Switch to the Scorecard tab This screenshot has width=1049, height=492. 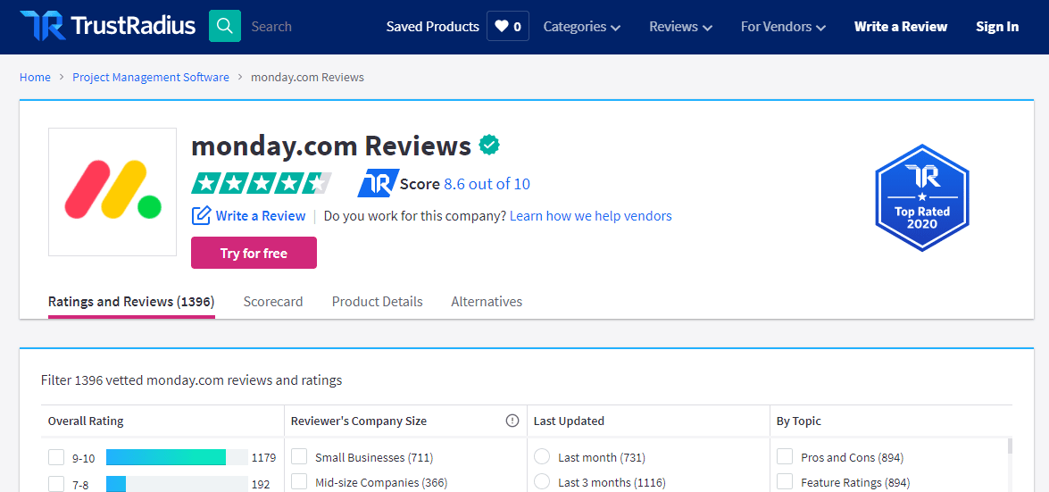[x=273, y=302]
